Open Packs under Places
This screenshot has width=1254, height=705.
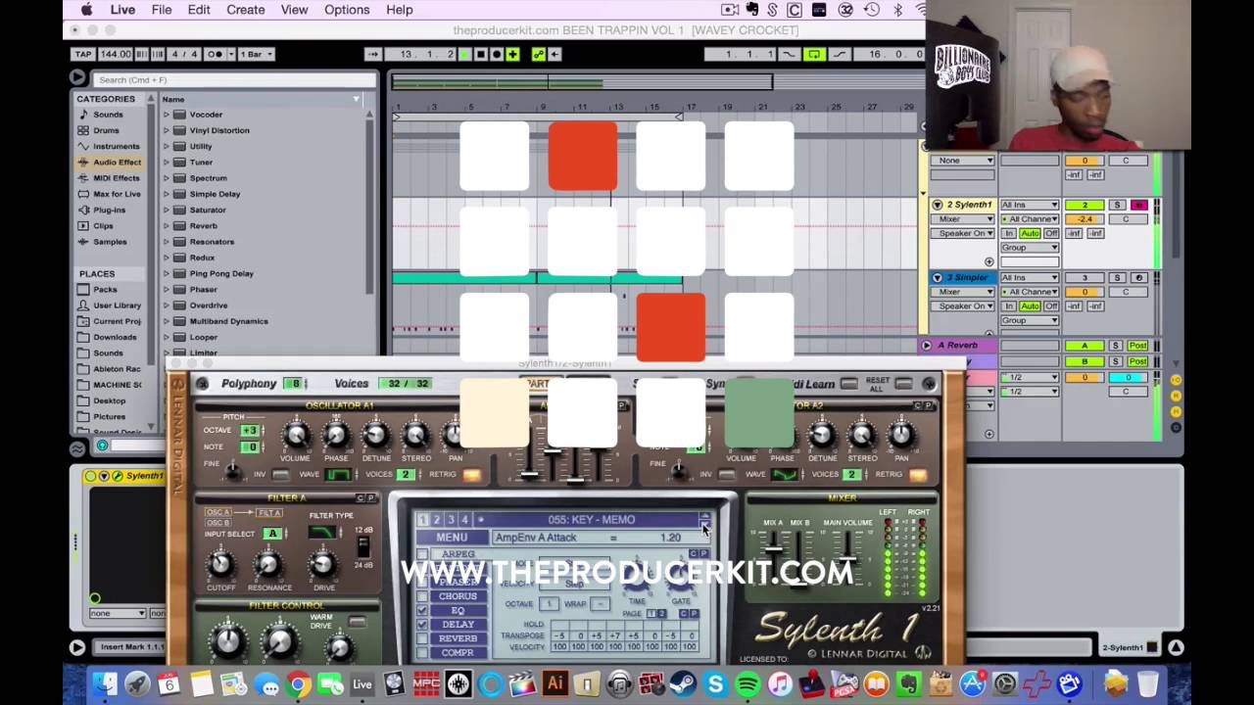click(105, 289)
